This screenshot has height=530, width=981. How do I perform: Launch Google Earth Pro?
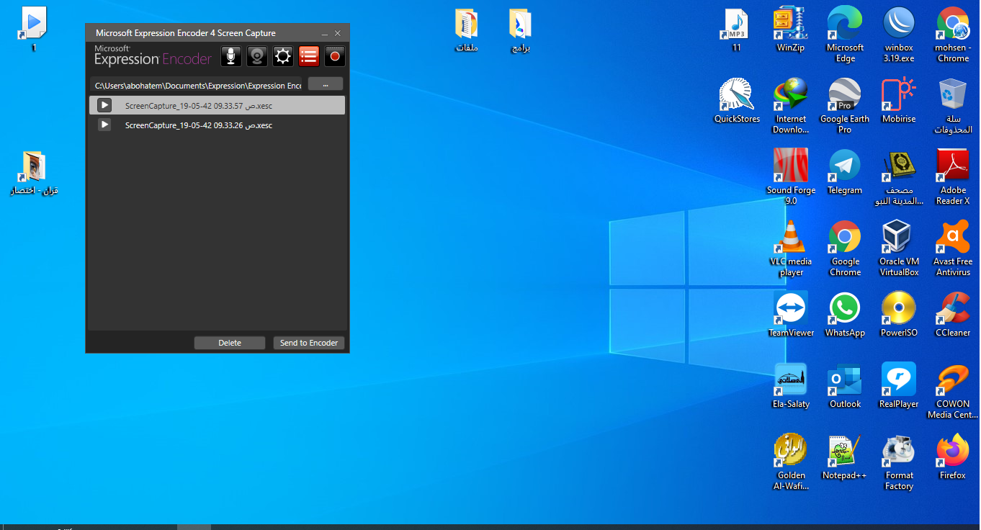point(845,105)
